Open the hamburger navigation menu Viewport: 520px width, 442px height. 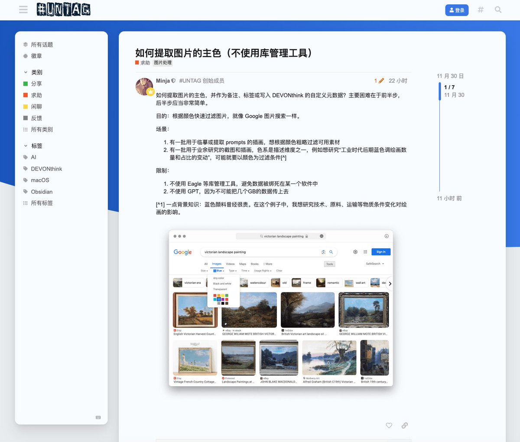point(23,10)
